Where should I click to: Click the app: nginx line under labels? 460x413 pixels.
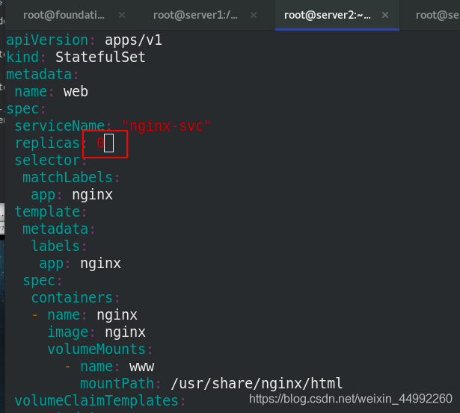[x=80, y=264]
